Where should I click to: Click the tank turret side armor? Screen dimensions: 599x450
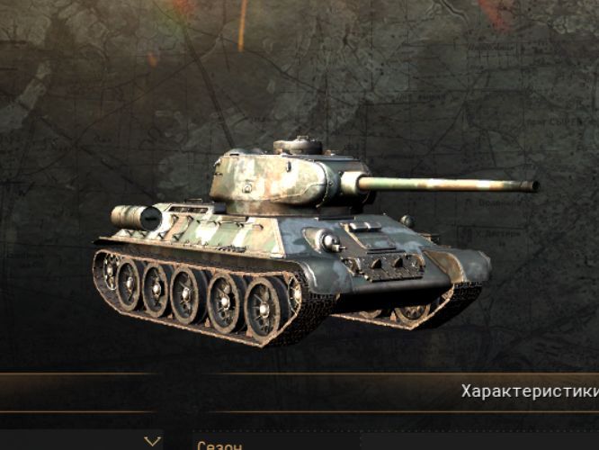(267, 180)
